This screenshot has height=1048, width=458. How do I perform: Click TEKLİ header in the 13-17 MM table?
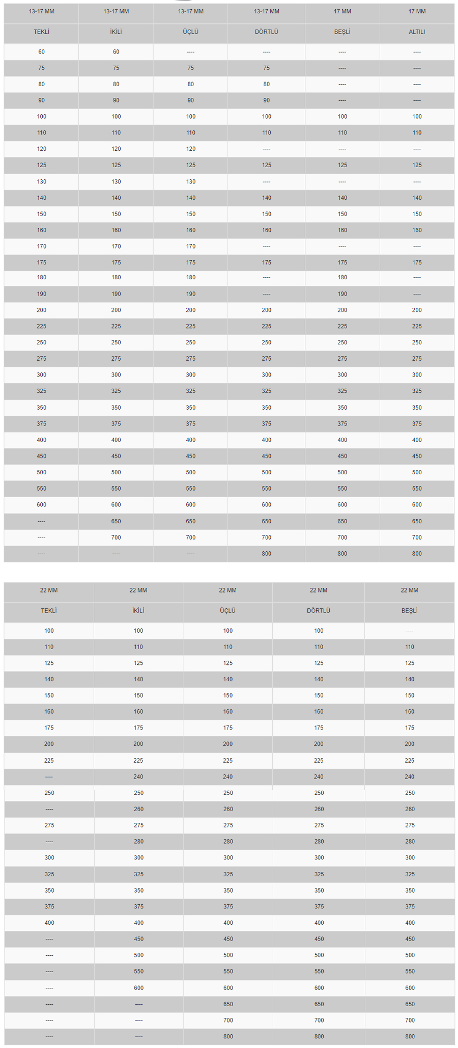pyautogui.click(x=41, y=32)
